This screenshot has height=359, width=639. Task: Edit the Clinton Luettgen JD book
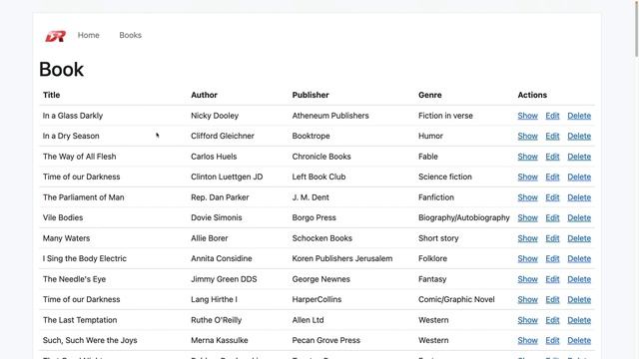(552, 177)
